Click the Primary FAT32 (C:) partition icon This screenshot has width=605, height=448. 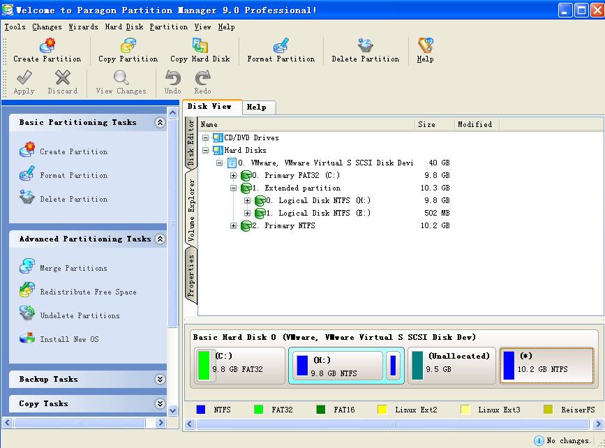(x=246, y=176)
